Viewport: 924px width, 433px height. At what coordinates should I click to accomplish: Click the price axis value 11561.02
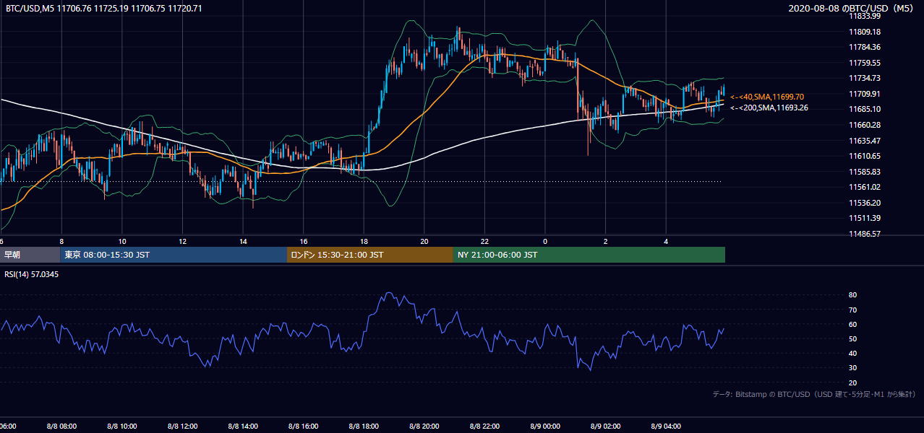(x=865, y=187)
